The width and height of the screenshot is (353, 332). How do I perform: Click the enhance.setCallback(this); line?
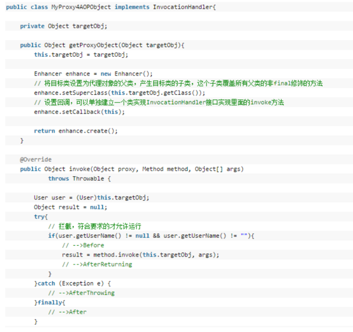point(79,112)
